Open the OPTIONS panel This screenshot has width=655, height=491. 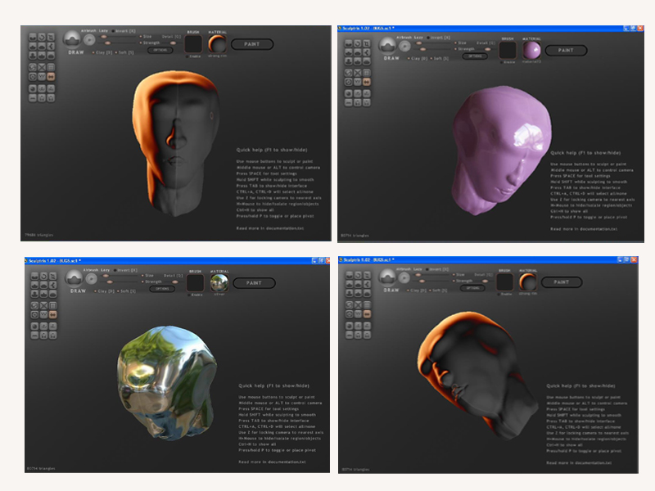tap(161, 50)
